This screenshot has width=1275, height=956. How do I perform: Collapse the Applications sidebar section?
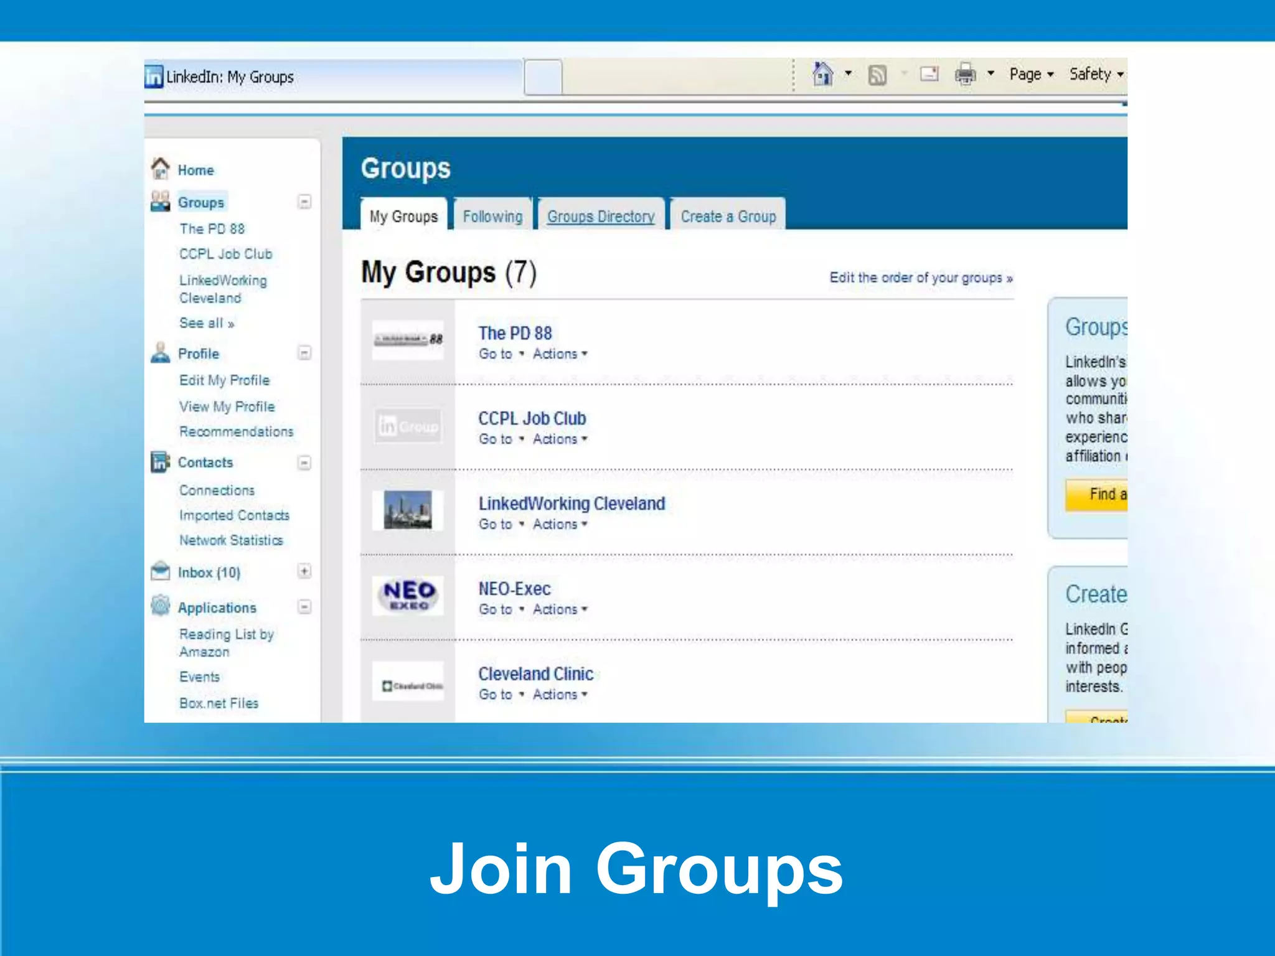pyautogui.click(x=304, y=606)
